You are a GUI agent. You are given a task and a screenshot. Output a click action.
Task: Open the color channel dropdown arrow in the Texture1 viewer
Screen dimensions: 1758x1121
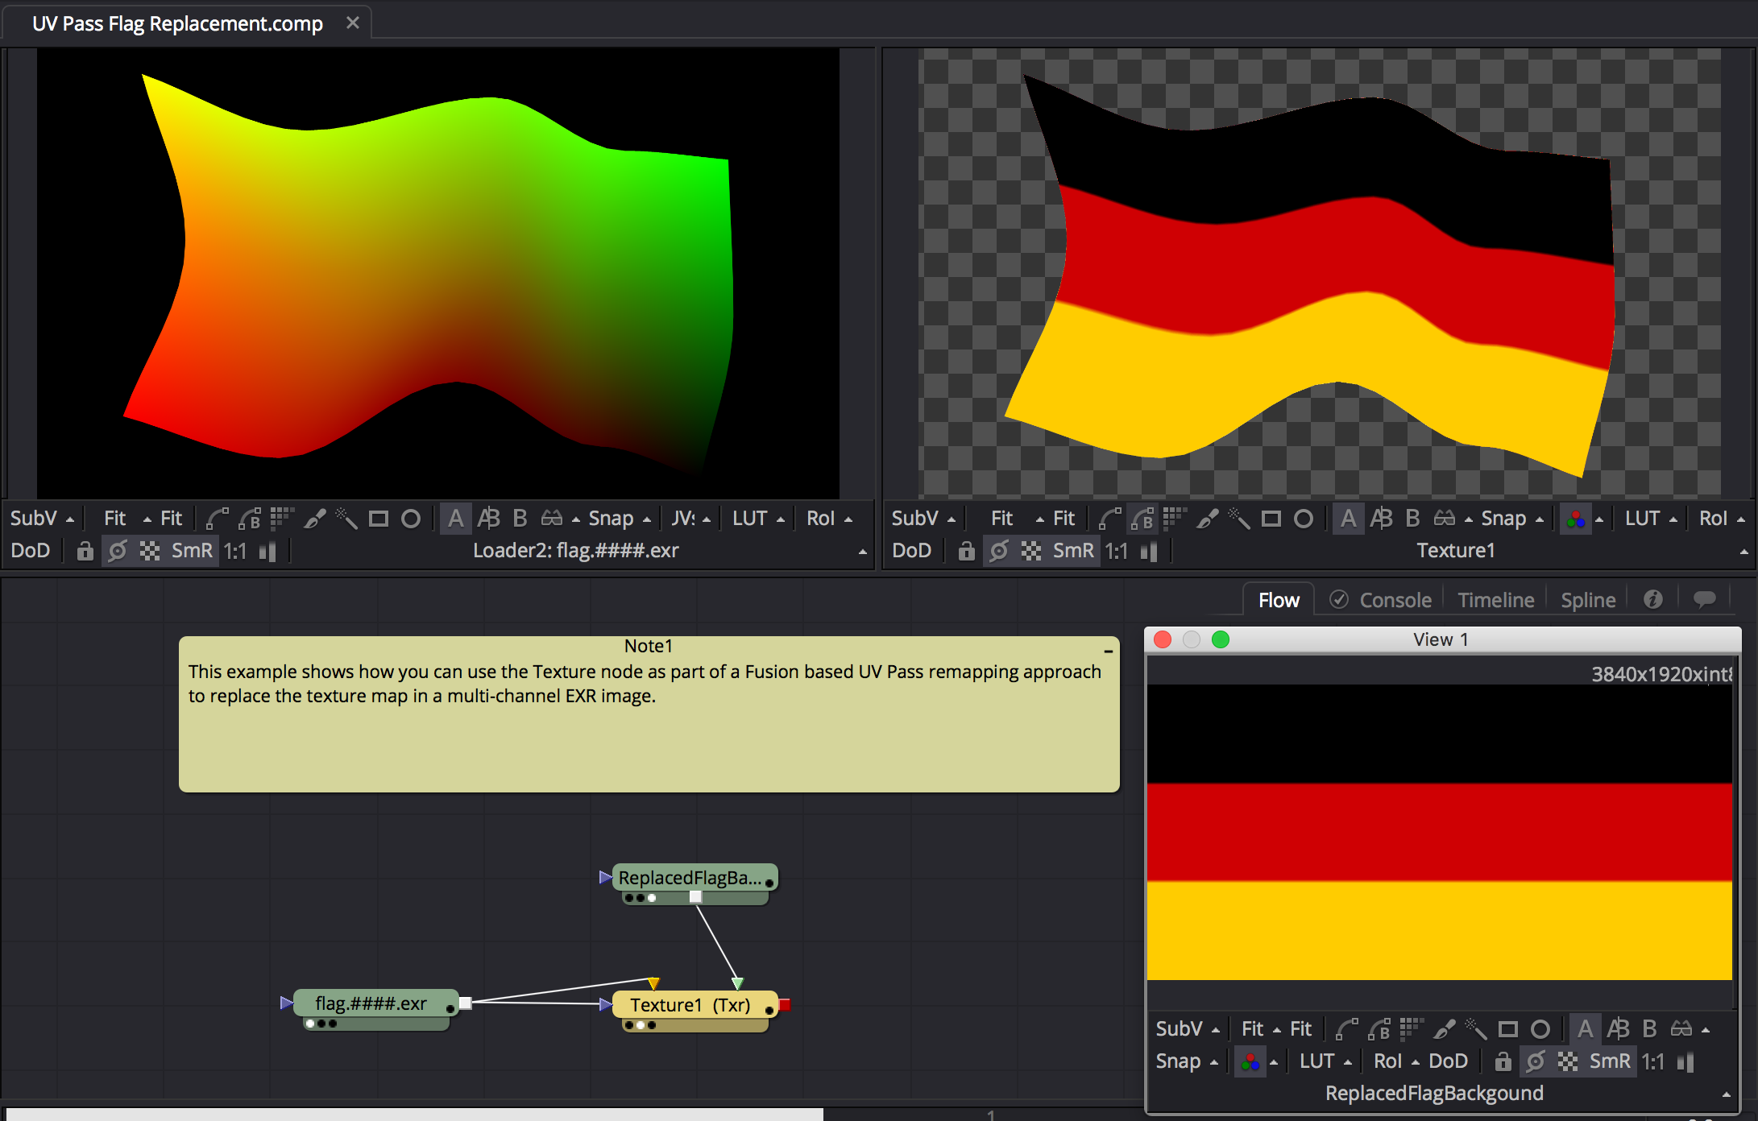(x=1599, y=520)
